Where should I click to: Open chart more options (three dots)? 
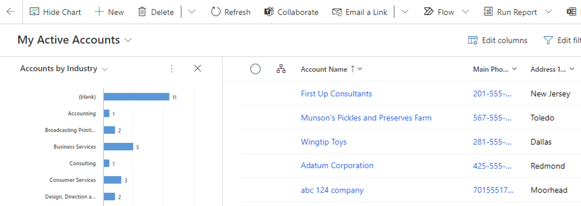171,69
